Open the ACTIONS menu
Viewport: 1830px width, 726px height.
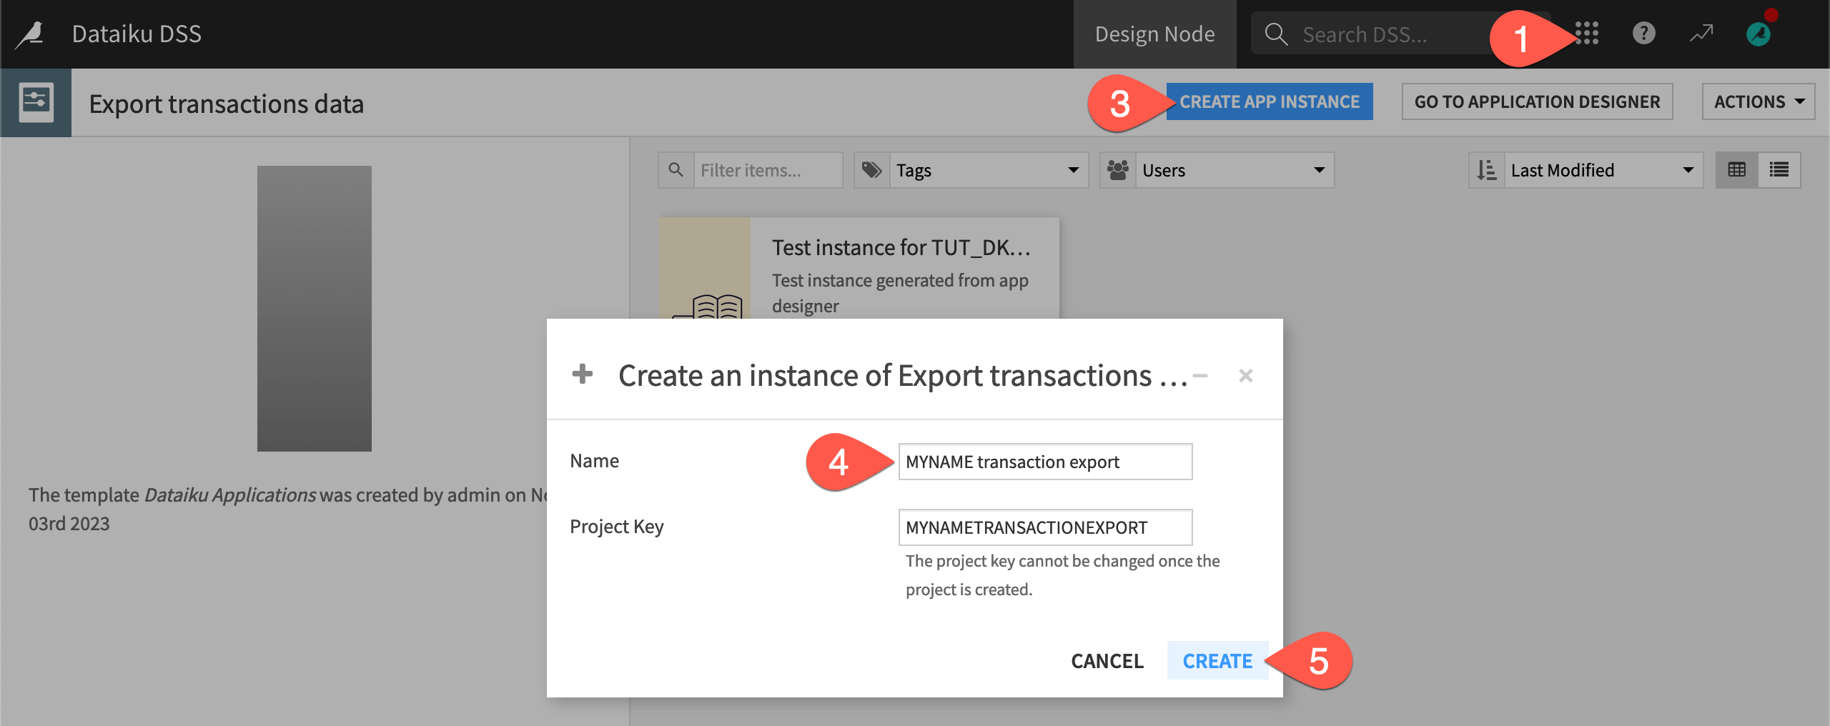[x=1758, y=101]
